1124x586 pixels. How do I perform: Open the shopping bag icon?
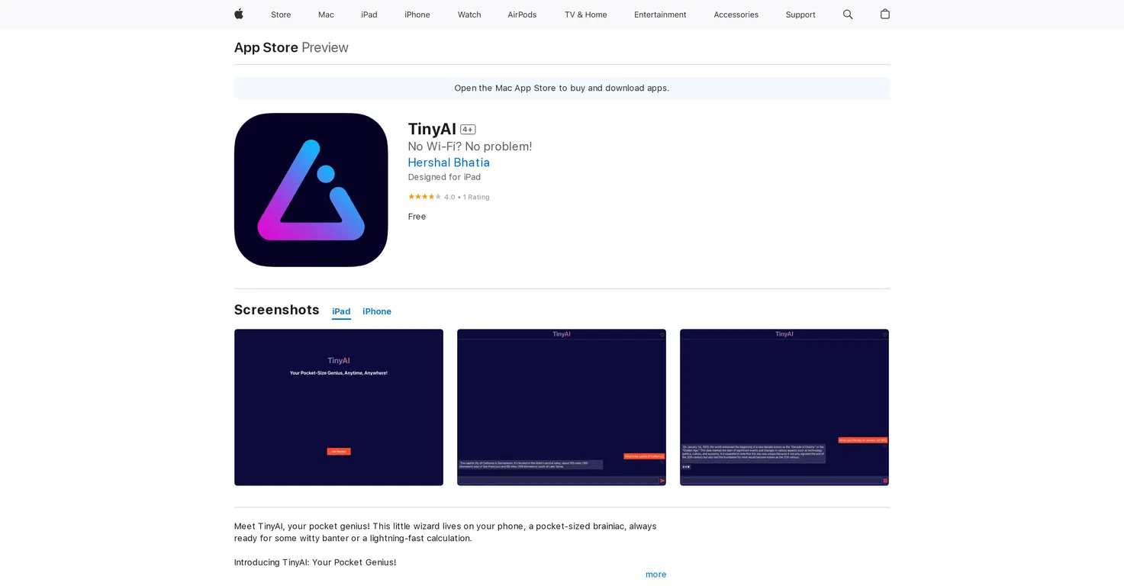pos(885,14)
